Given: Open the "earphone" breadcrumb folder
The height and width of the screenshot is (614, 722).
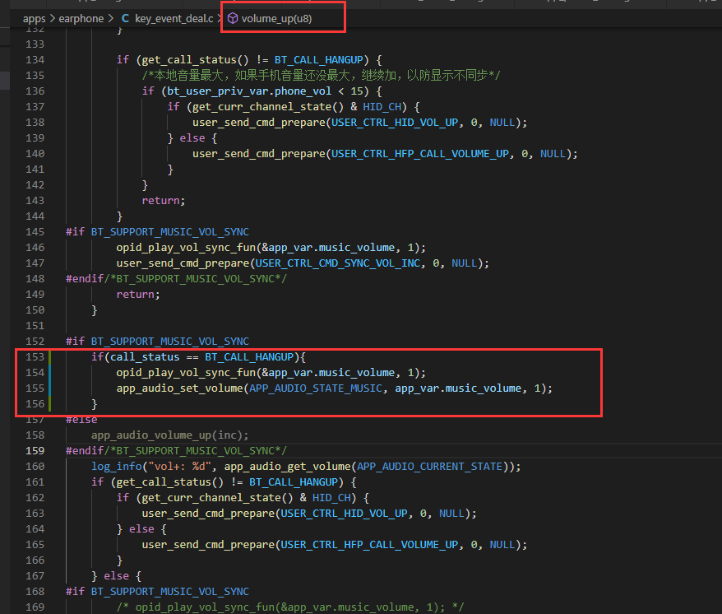Looking at the screenshot, I should point(81,18).
